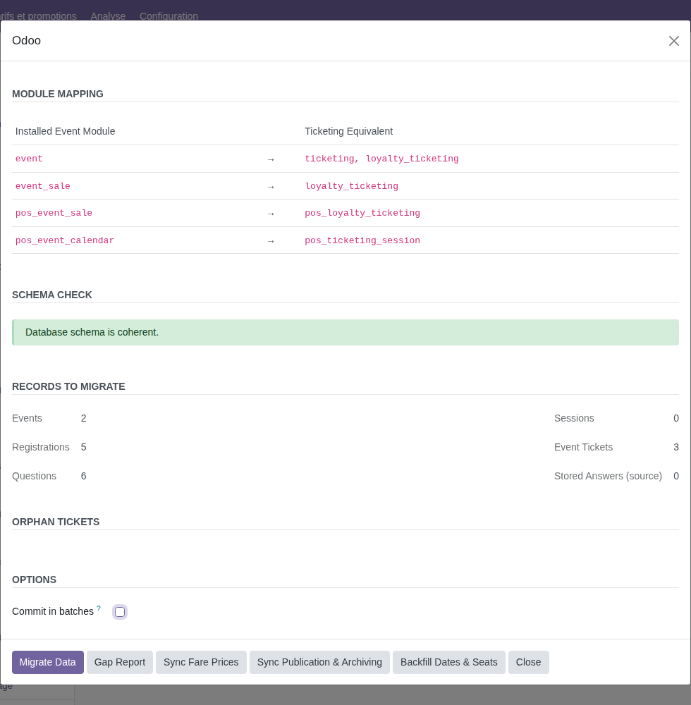The width and height of the screenshot is (691, 705).
Task: Click 'pos_ticketing_session' equivalent text
Action: click(362, 240)
